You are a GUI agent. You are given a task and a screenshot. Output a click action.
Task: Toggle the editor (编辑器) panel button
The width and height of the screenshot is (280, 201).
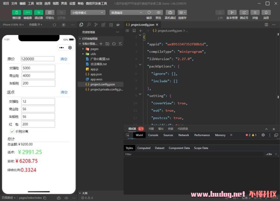pos(27,12)
